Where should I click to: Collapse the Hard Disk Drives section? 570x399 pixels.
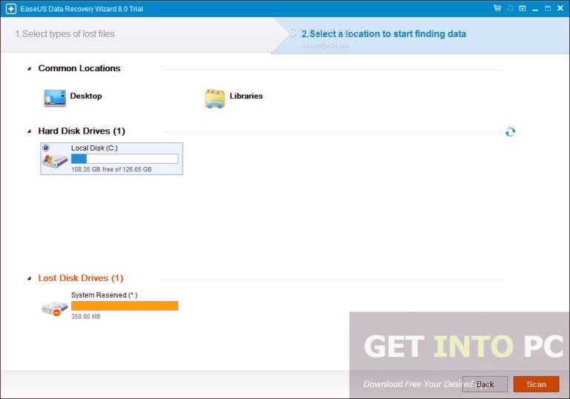click(x=29, y=131)
